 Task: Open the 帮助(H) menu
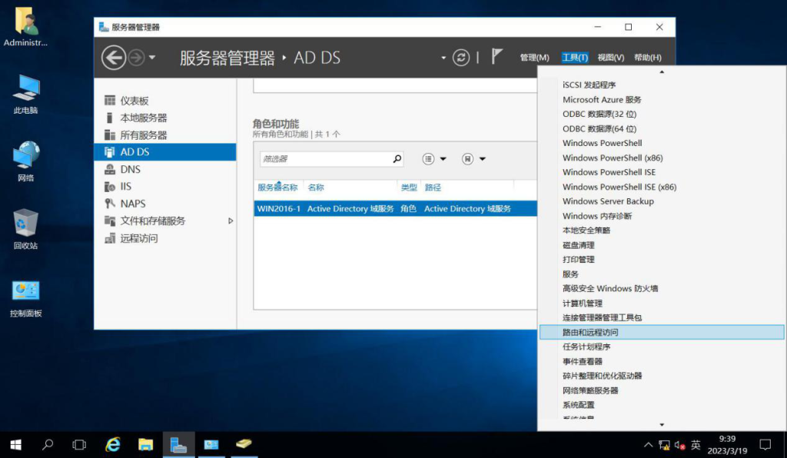coord(647,58)
